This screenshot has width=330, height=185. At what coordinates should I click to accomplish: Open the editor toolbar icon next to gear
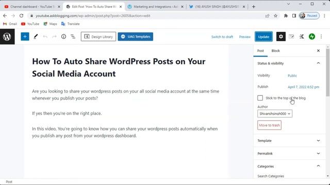point(291,36)
